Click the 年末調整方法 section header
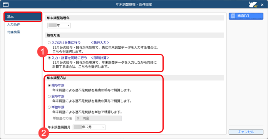Image resolution: width=268 pixels, height=139 pixels. (134, 78)
